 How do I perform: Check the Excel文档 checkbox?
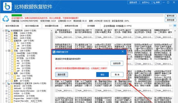click(12, 56)
